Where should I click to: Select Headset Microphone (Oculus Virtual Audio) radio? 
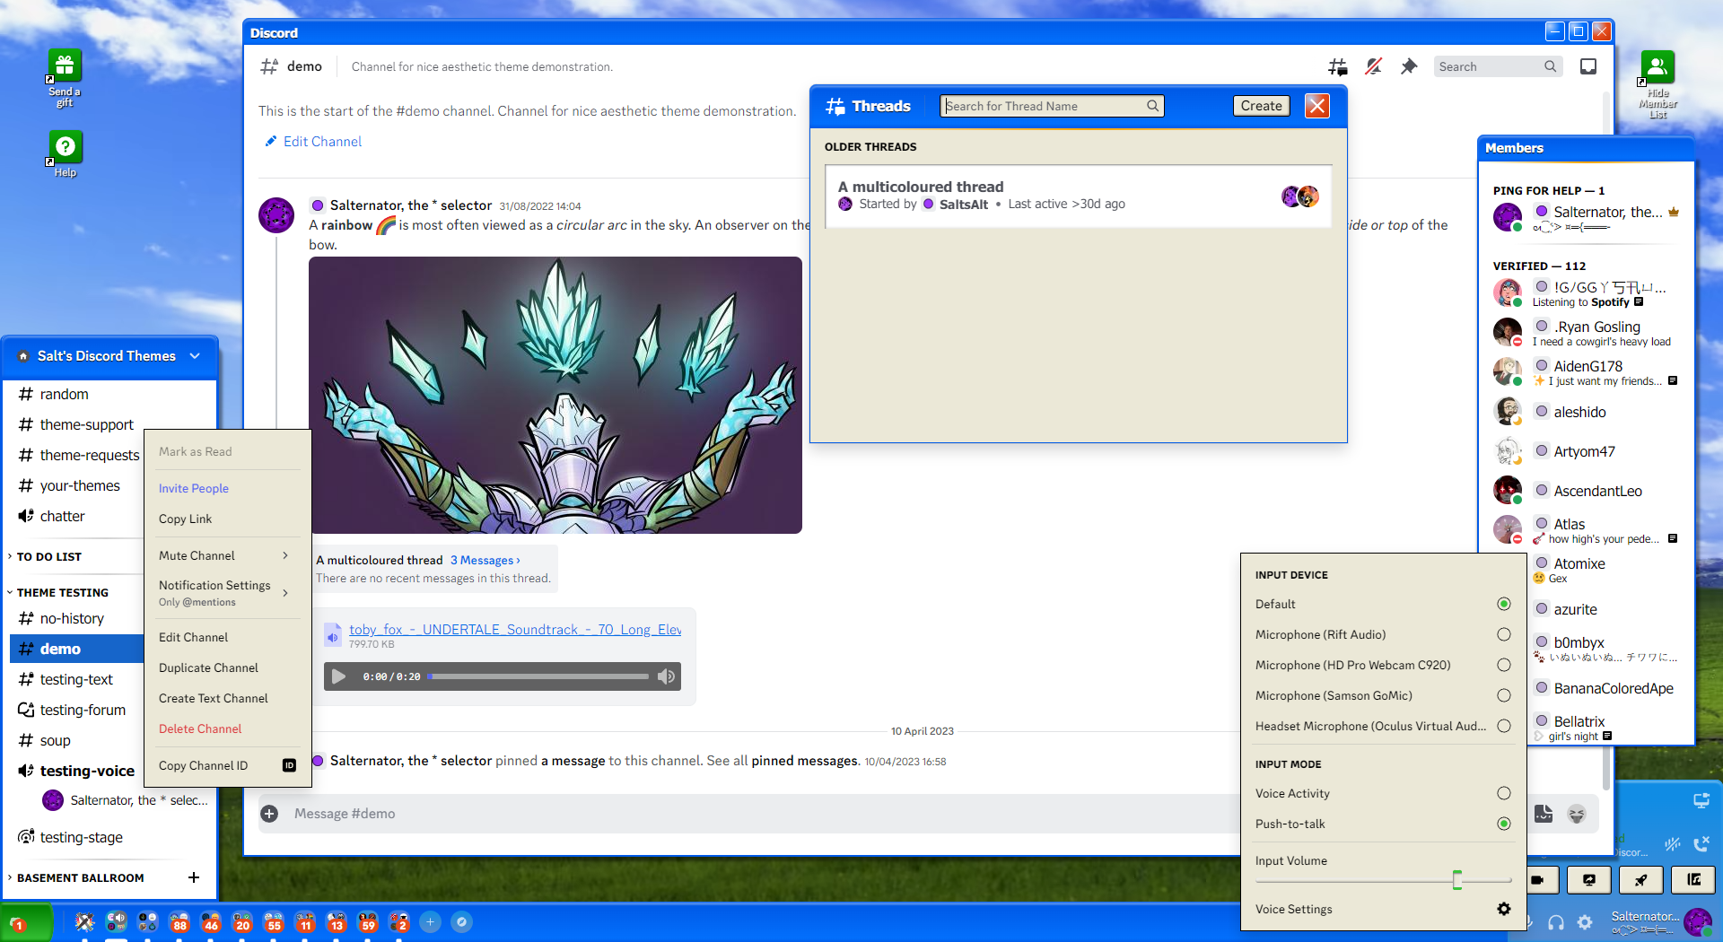(1504, 726)
